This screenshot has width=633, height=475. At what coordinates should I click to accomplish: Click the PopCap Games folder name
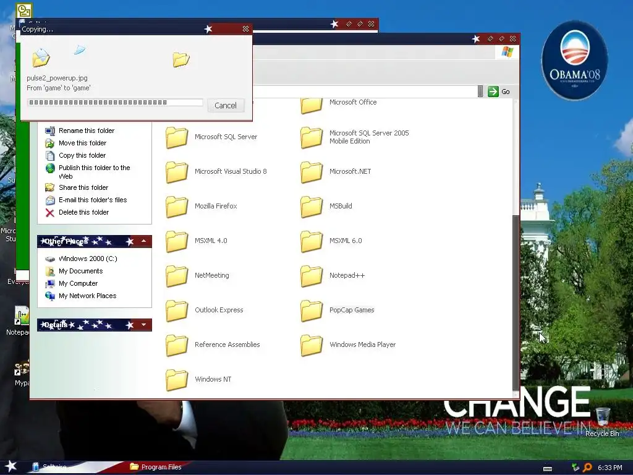coord(352,310)
